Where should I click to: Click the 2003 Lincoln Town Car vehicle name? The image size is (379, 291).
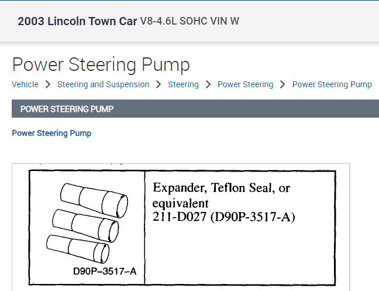[x=77, y=22]
